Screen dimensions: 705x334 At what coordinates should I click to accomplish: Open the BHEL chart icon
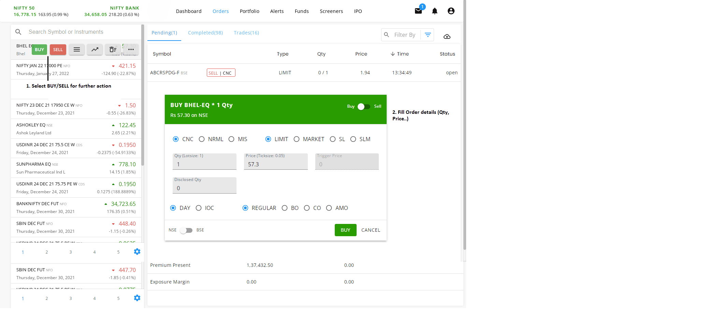click(x=95, y=50)
